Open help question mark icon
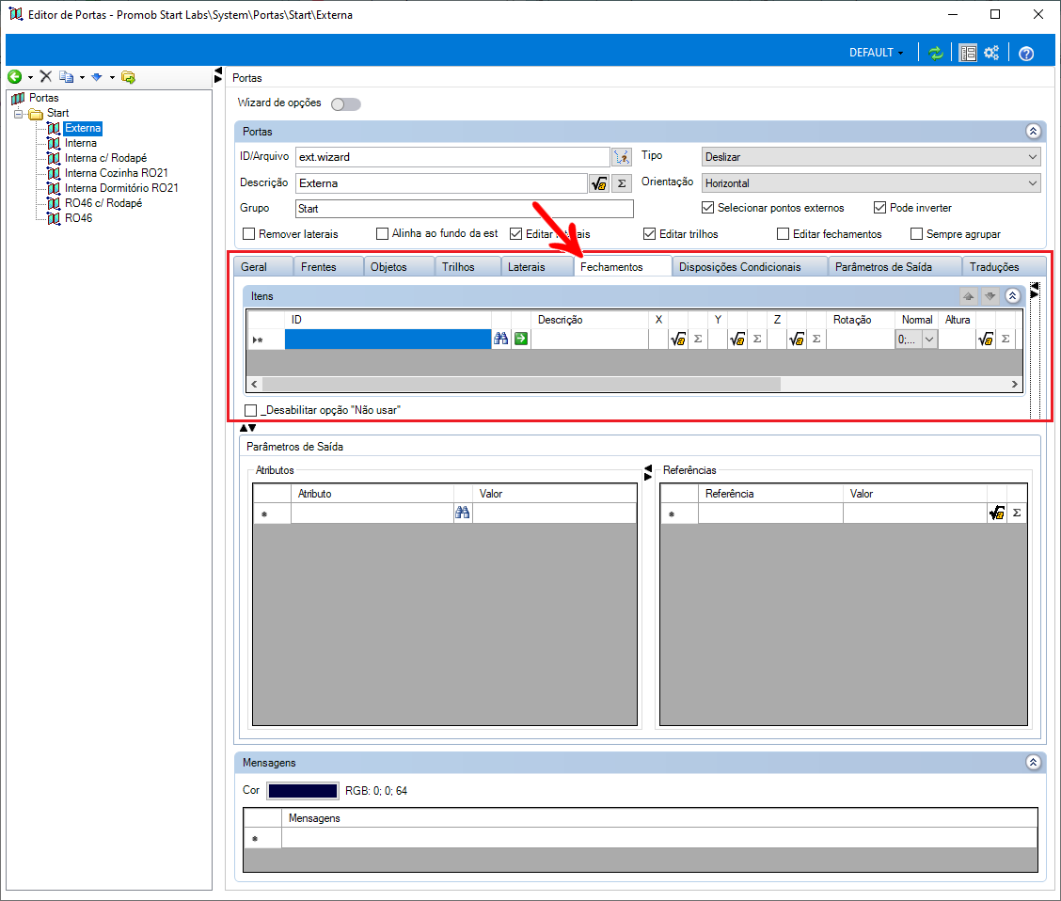 point(1026,54)
